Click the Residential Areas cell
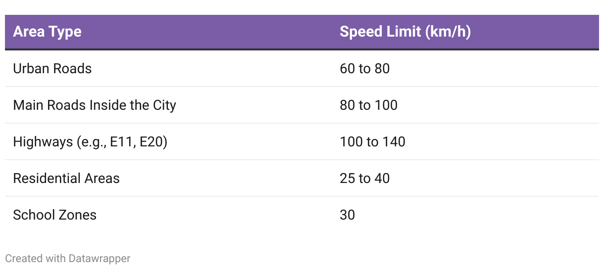 point(66,178)
